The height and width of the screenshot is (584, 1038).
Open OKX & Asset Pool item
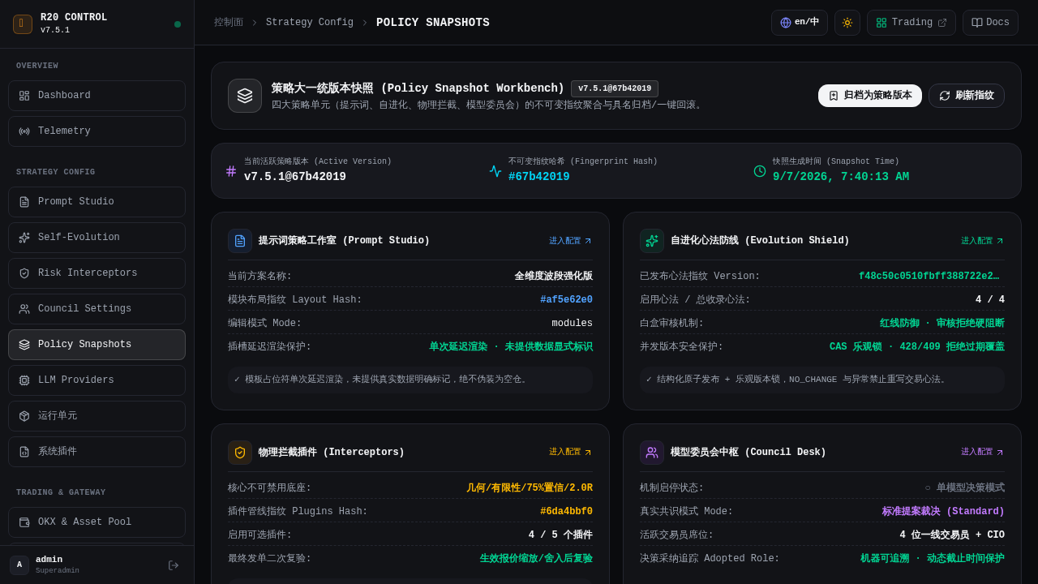[97, 522]
